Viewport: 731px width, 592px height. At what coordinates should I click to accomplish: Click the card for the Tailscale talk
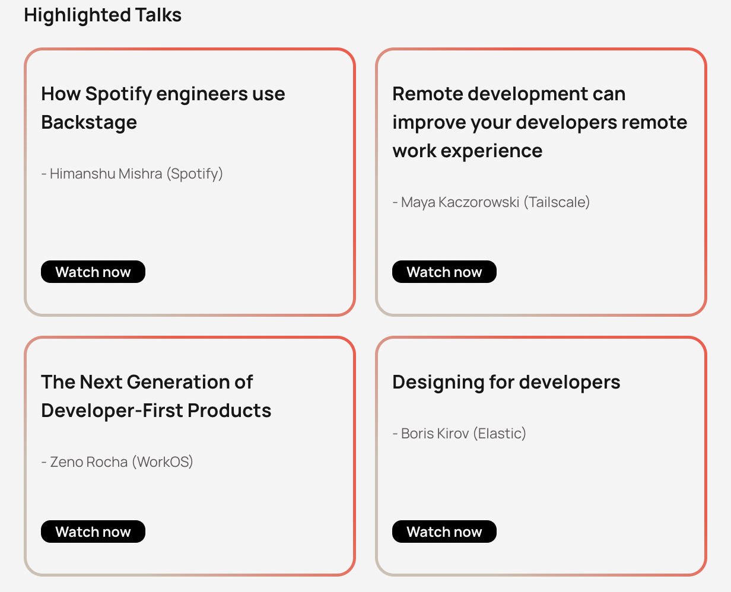[541, 181]
